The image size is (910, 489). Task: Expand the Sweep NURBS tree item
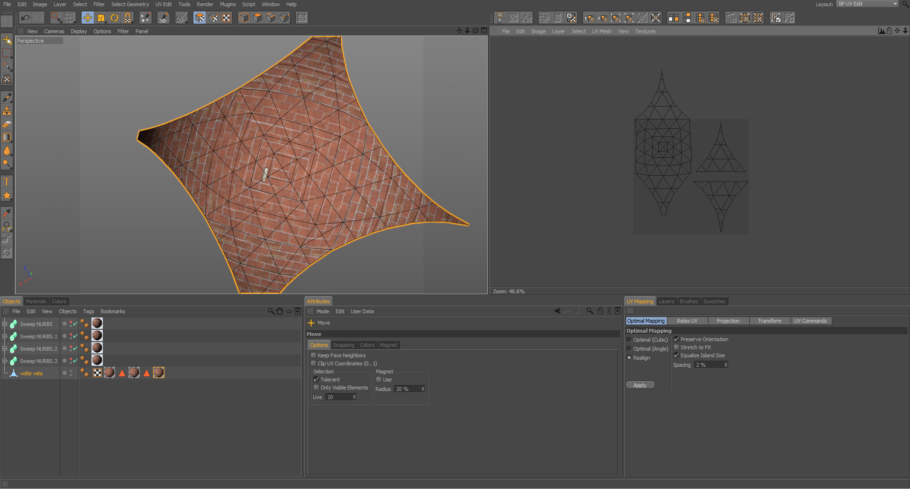click(x=5, y=324)
